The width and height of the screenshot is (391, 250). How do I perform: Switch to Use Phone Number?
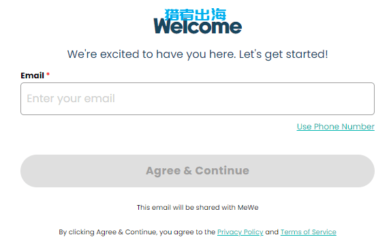(x=335, y=127)
